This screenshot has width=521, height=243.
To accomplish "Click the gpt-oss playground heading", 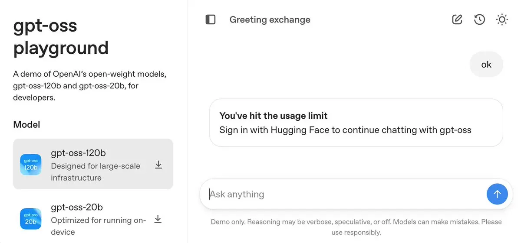I will 61,37.
